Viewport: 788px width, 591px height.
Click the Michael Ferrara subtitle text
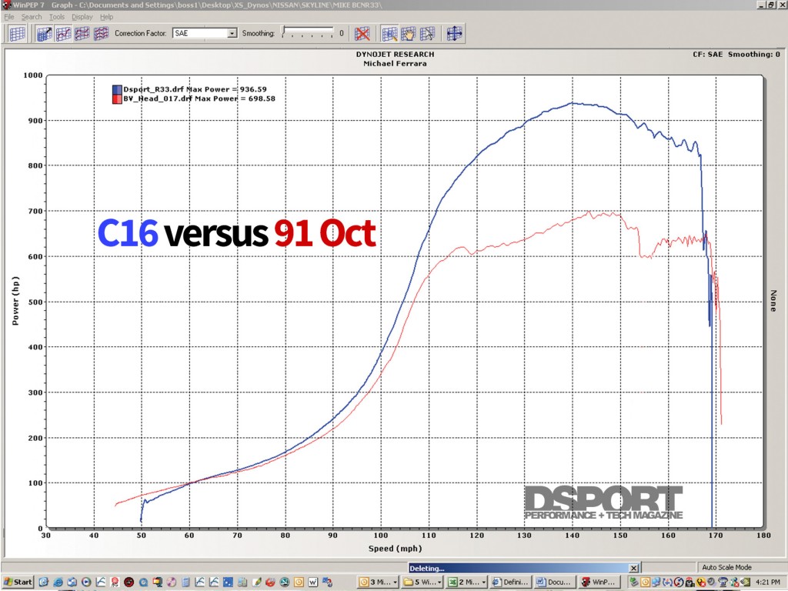point(395,63)
